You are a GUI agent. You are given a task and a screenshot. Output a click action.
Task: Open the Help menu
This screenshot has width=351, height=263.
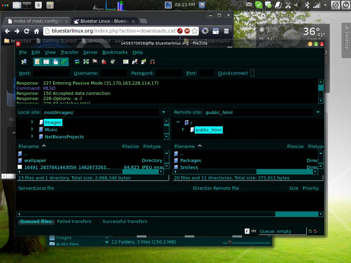point(138,52)
